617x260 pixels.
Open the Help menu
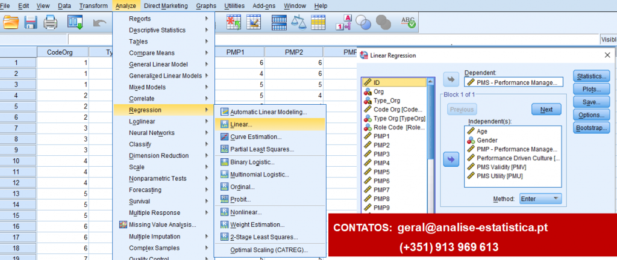(321, 6)
